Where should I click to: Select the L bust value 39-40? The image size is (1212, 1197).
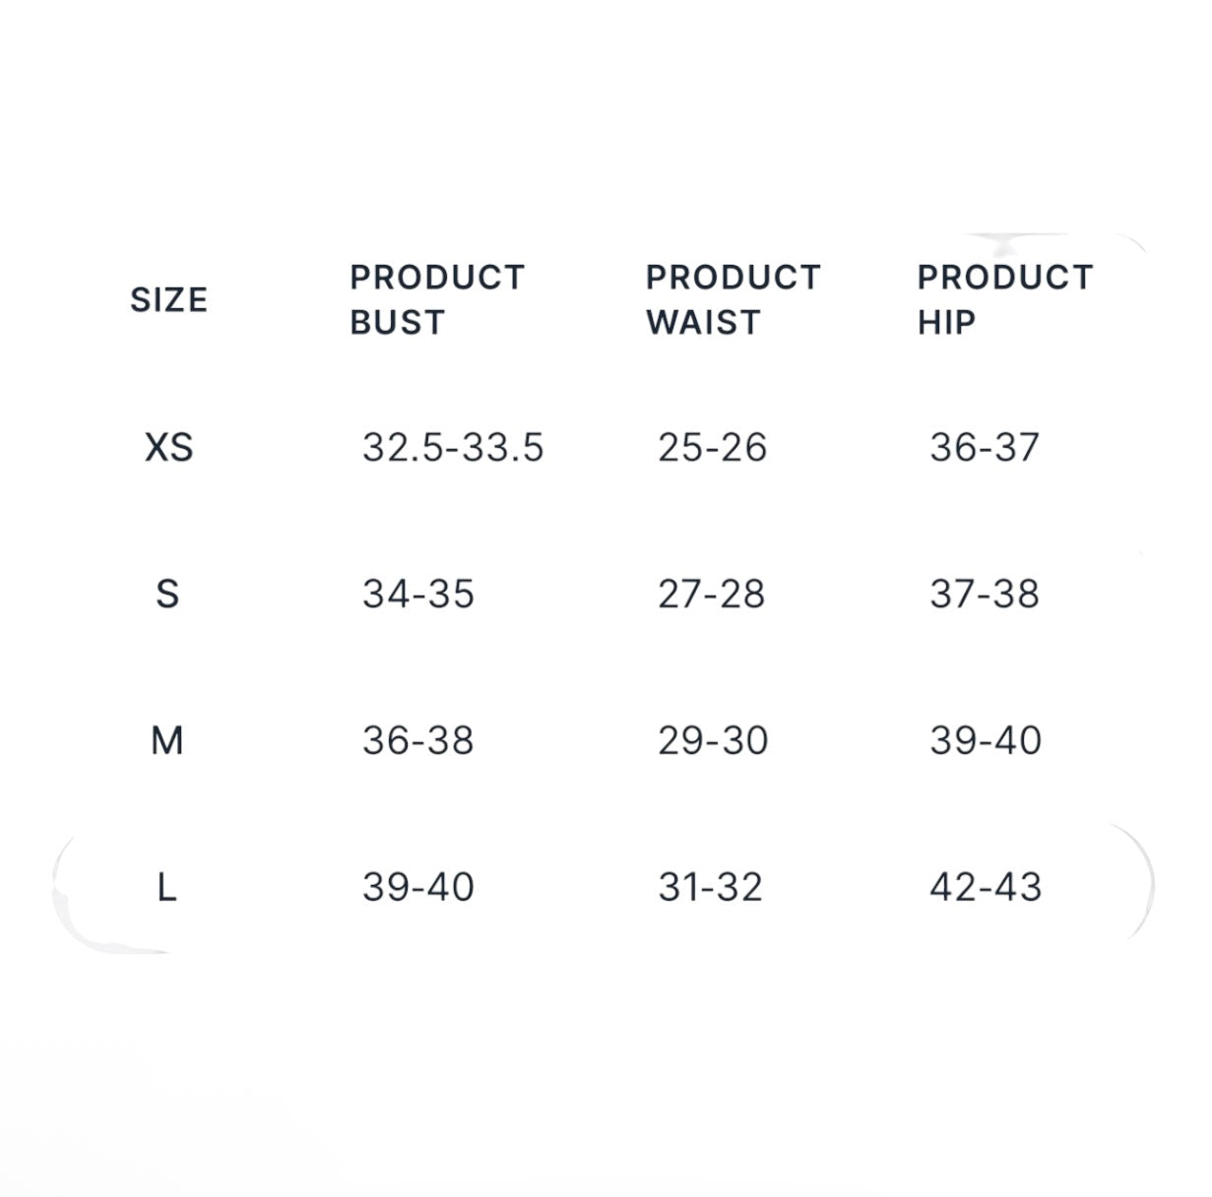click(x=418, y=888)
